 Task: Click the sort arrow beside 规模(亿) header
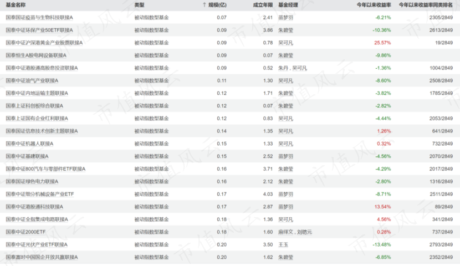(x=205, y=5)
